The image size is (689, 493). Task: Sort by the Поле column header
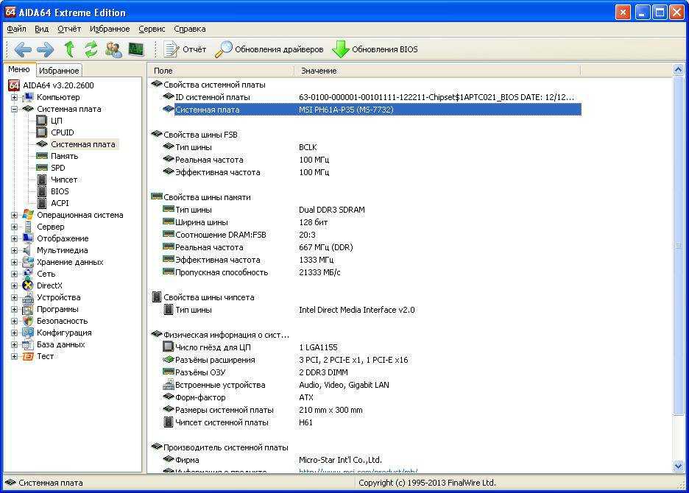pos(221,71)
